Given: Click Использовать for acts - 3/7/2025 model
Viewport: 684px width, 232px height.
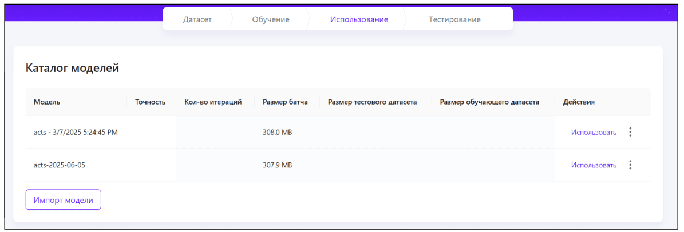Looking at the screenshot, I should click(x=594, y=132).
